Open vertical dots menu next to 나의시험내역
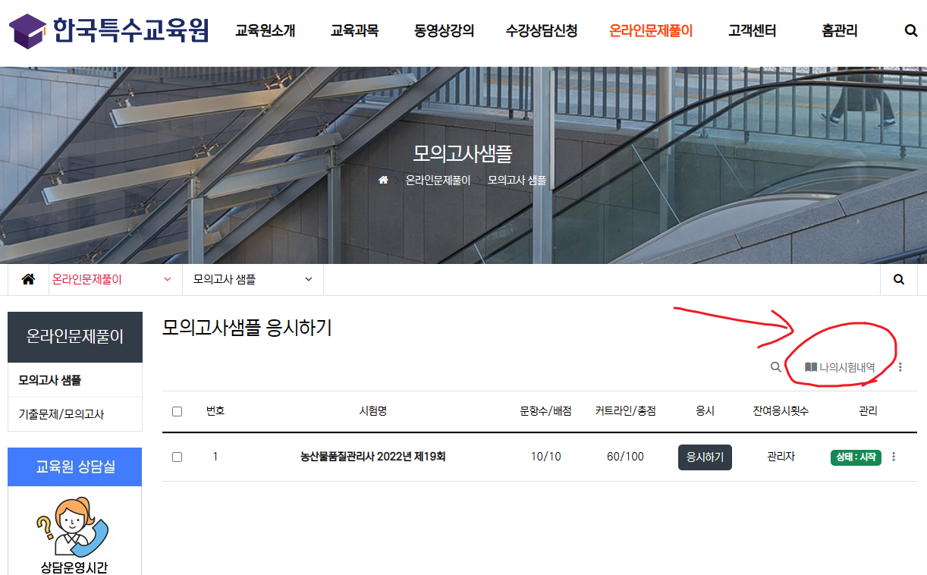 [x=900, y=367]
